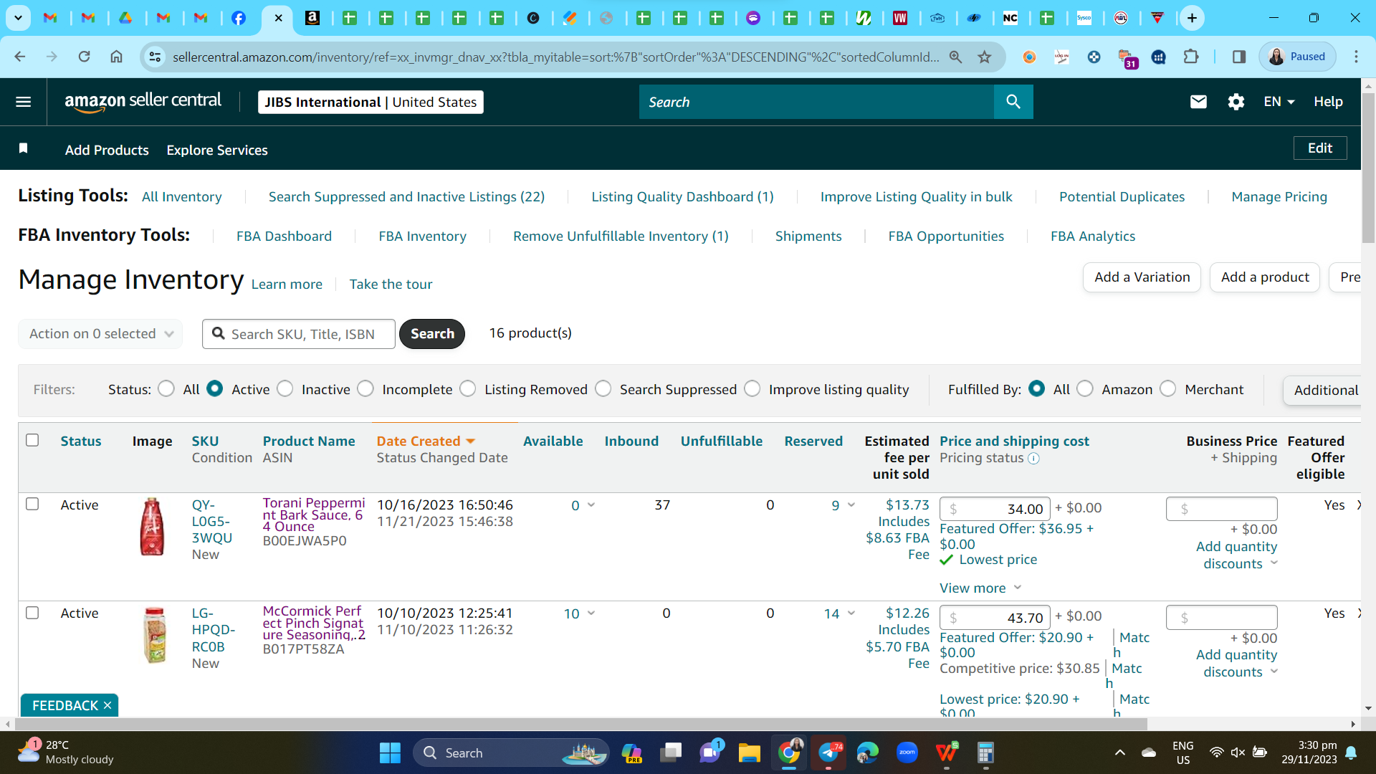Open the Take the tour link

(391, 285)
